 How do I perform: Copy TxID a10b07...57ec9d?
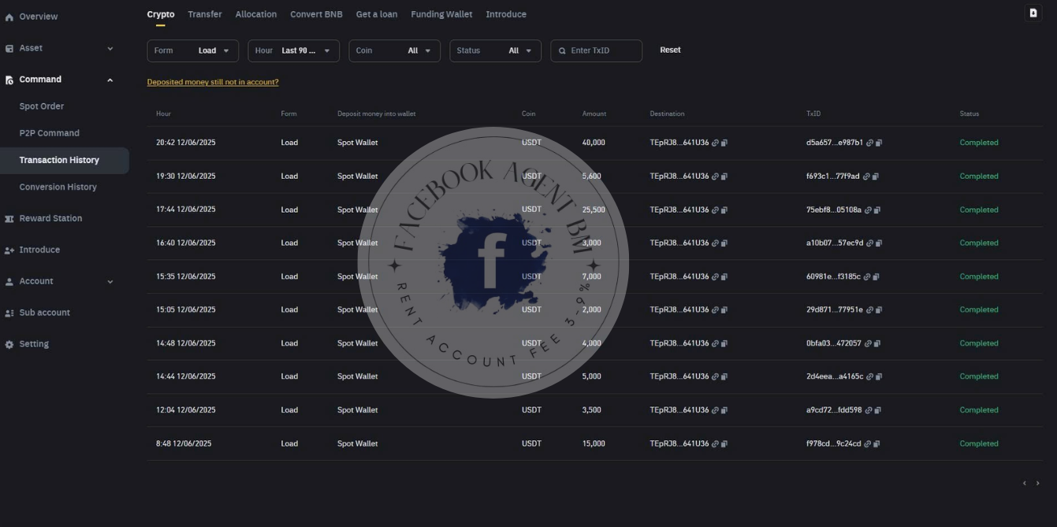pyautogui.click(x=879, y=243)
